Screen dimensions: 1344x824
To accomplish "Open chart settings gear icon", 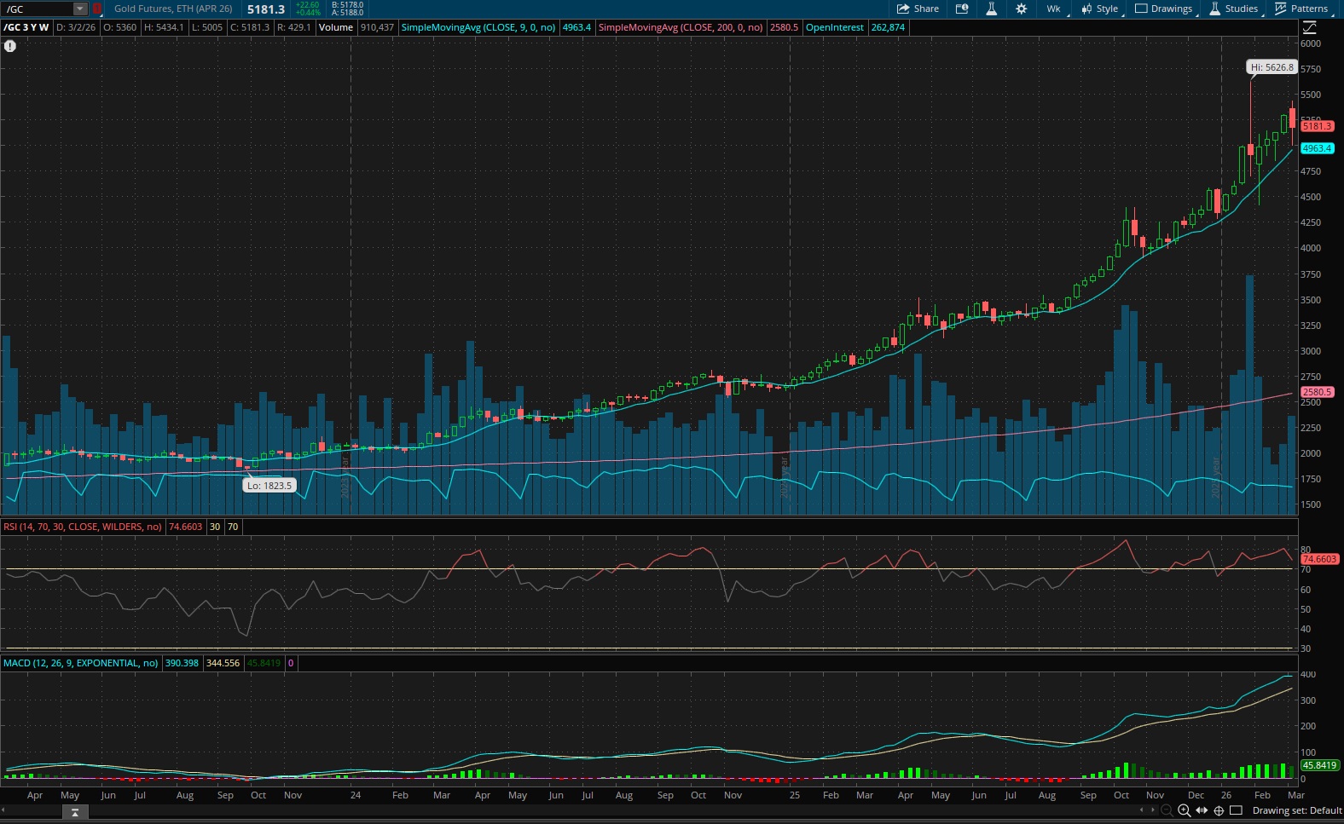I will coord(1021,9).
